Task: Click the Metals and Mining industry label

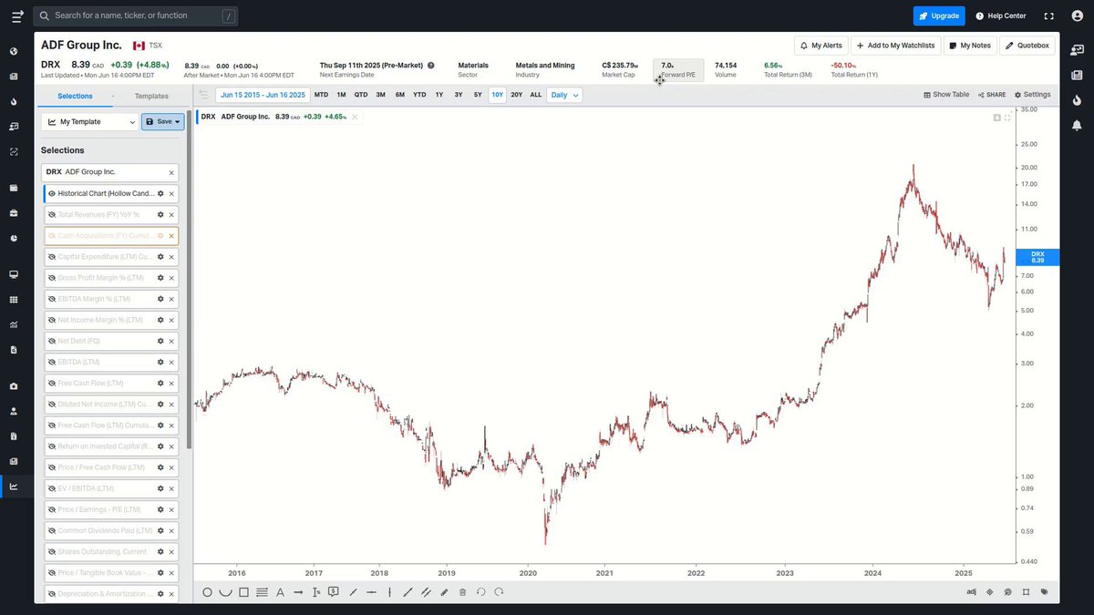Action: tap(545, 66)
